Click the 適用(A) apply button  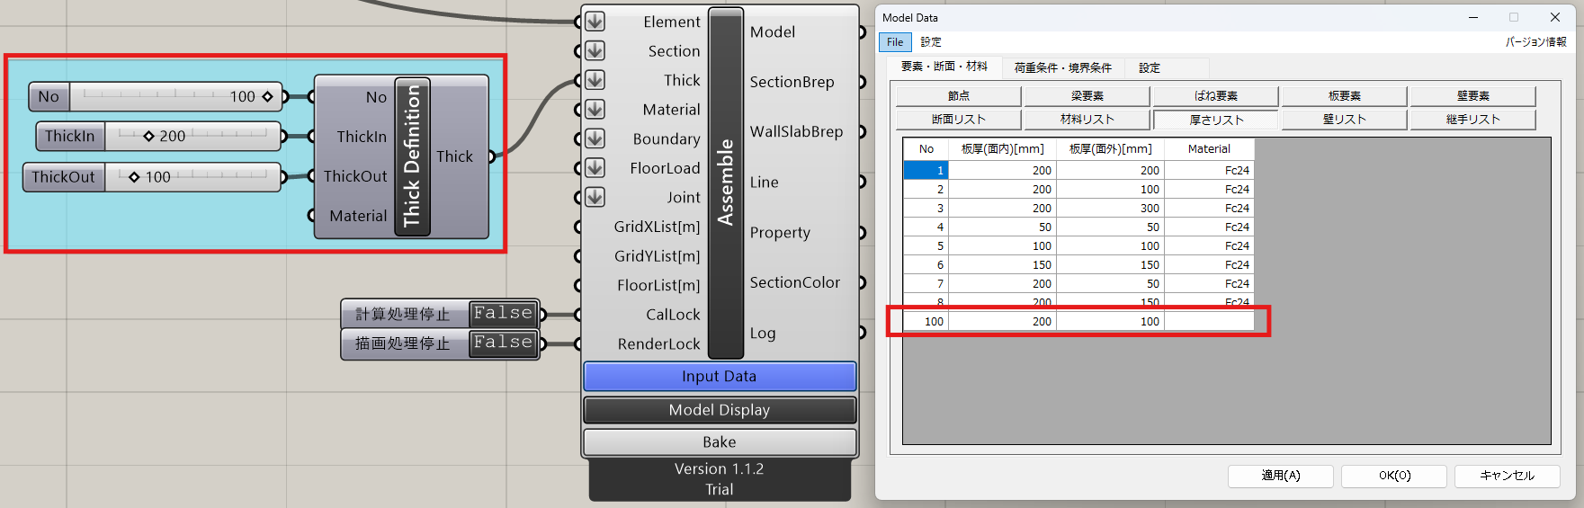pos(1280,476)
